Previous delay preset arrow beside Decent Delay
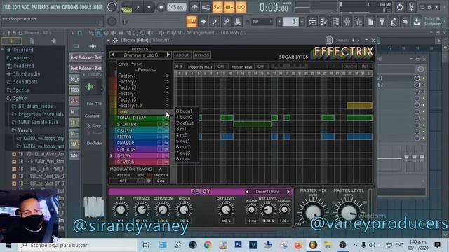This screenshot has width=449, height=252. point(247,191)
